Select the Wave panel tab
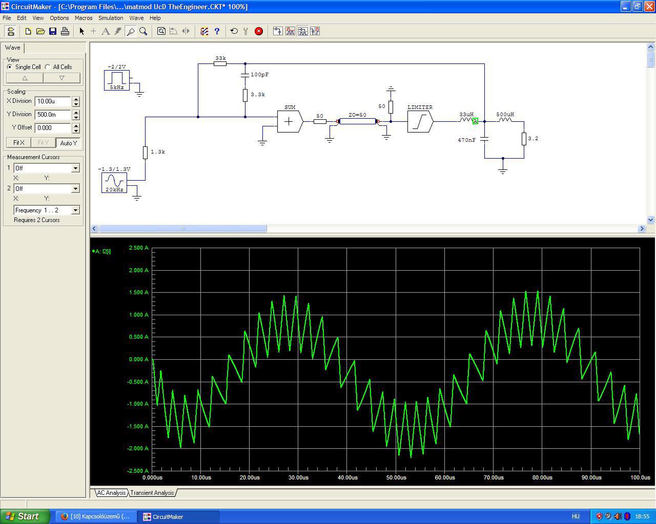This screenshot has height=524, width=656. tap(13, 48)
